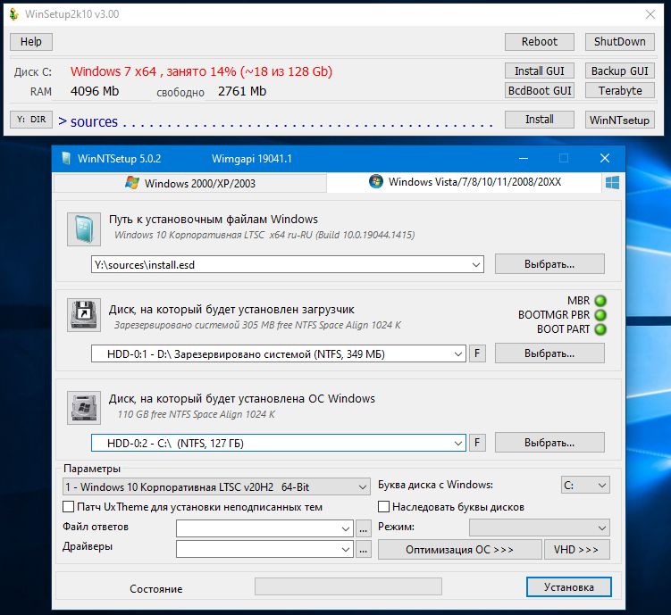The image size is (671, 615).
Task: Click the Windows installation files source icon
Action: click(x=84, y=229)
